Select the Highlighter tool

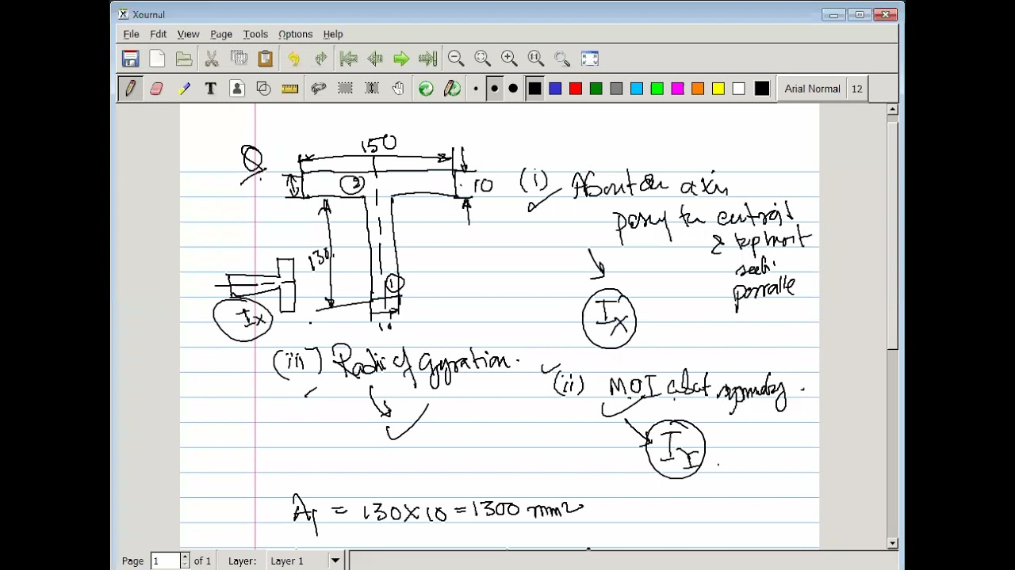click(184, 89)
